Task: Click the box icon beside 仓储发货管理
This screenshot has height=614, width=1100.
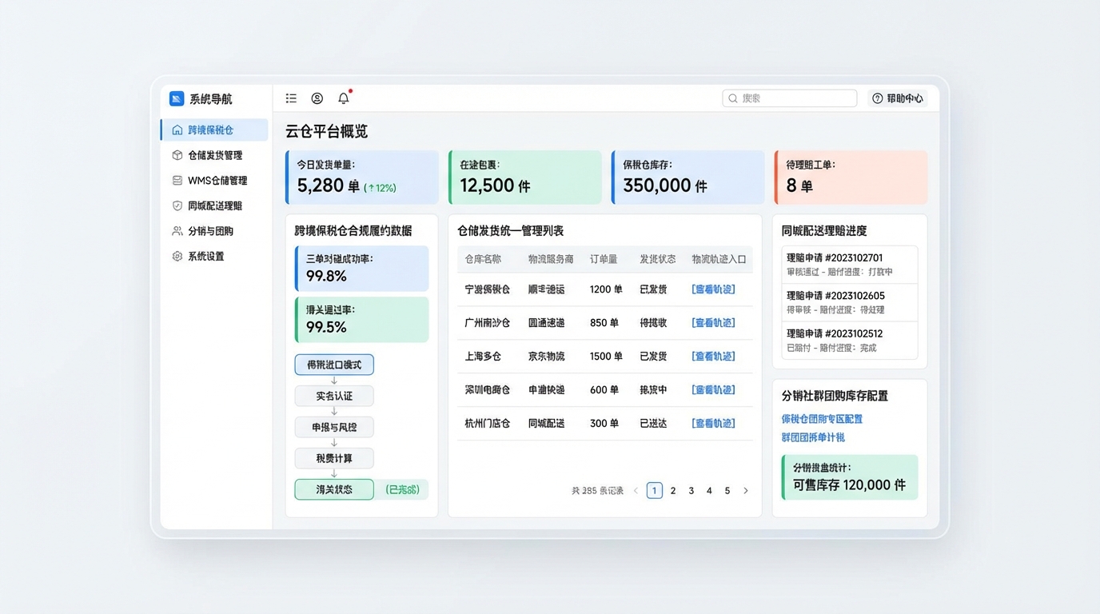Action: pyautogui.click(x=177, y=155)
